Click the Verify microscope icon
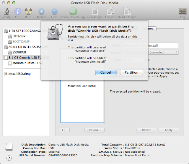This screenshot has height=164, width=189. [7, 11]
